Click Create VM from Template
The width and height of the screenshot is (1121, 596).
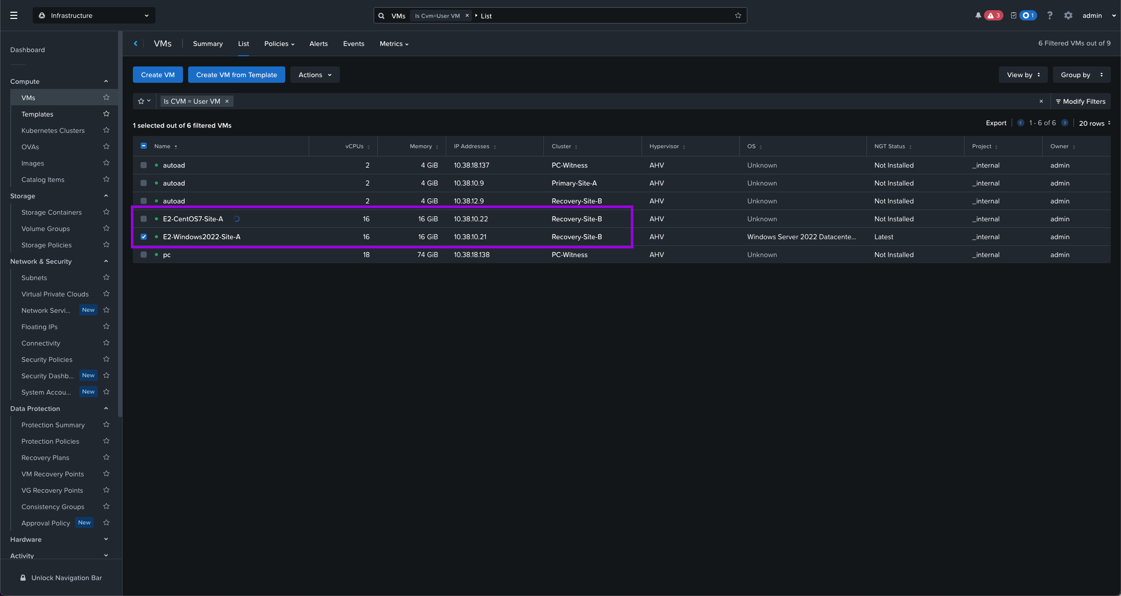click(237, 75)
